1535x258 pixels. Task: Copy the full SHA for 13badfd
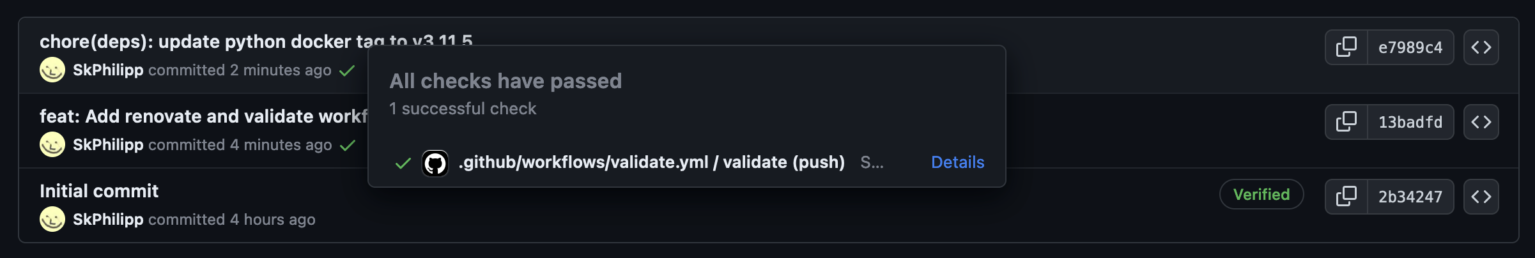1346,122
